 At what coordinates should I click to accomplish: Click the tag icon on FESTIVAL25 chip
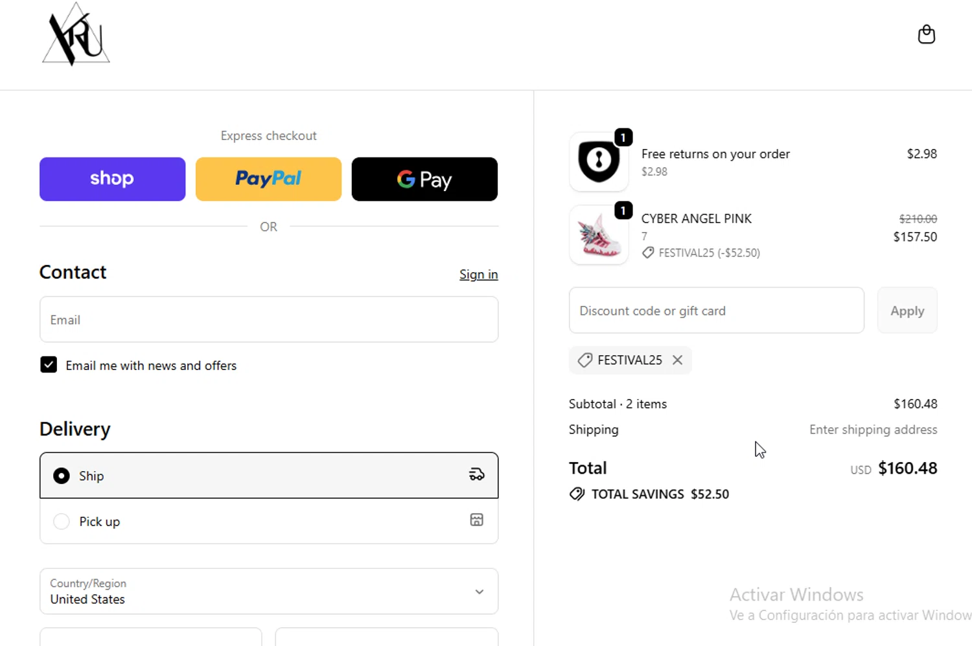coord(585,360)
